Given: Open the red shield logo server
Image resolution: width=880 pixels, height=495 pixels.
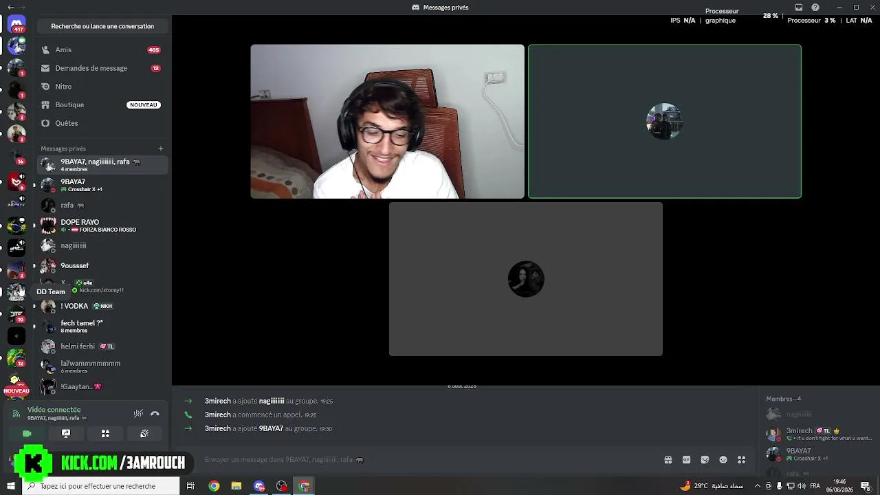Looking at the screenshot, I should tap(16, 181).
